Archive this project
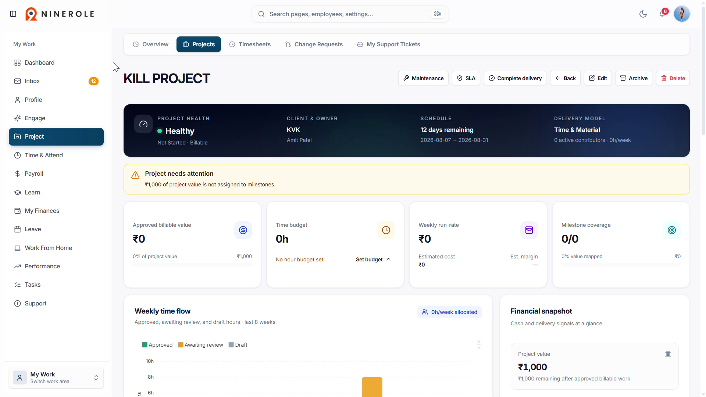The width and height of the screenshot is (706, 397). [x=634, y=78]
